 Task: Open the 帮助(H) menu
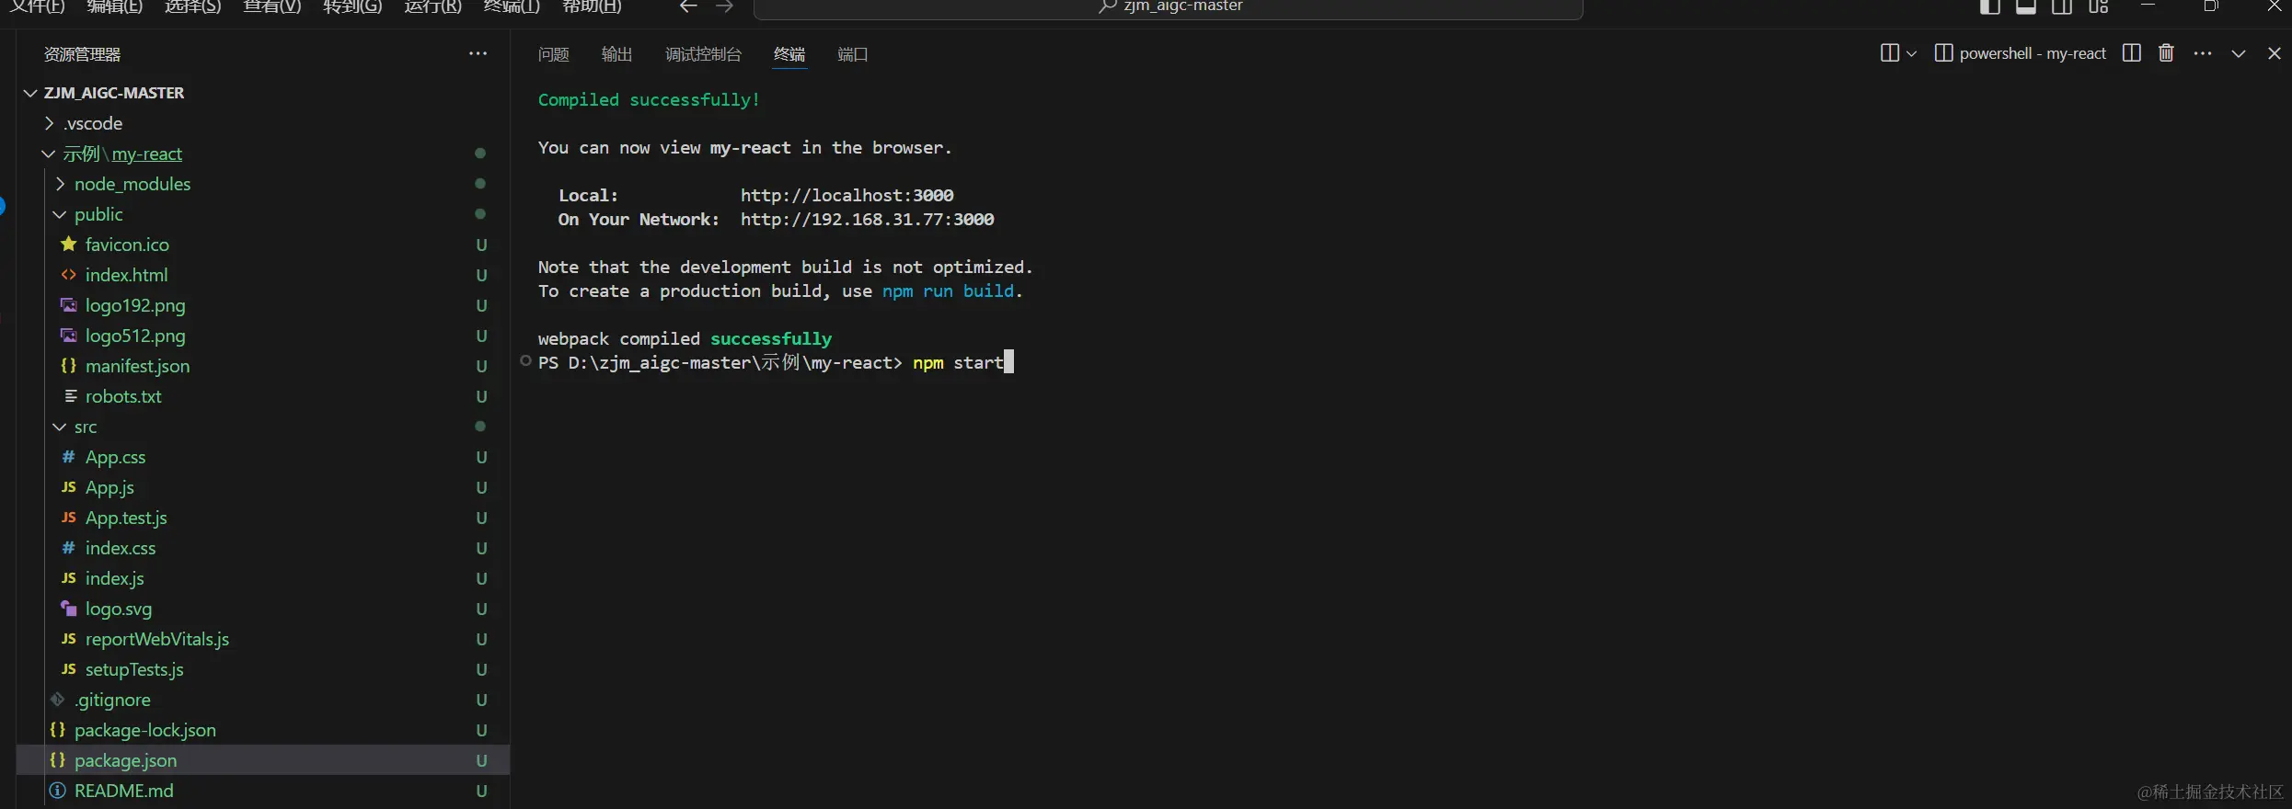(592, 6)
